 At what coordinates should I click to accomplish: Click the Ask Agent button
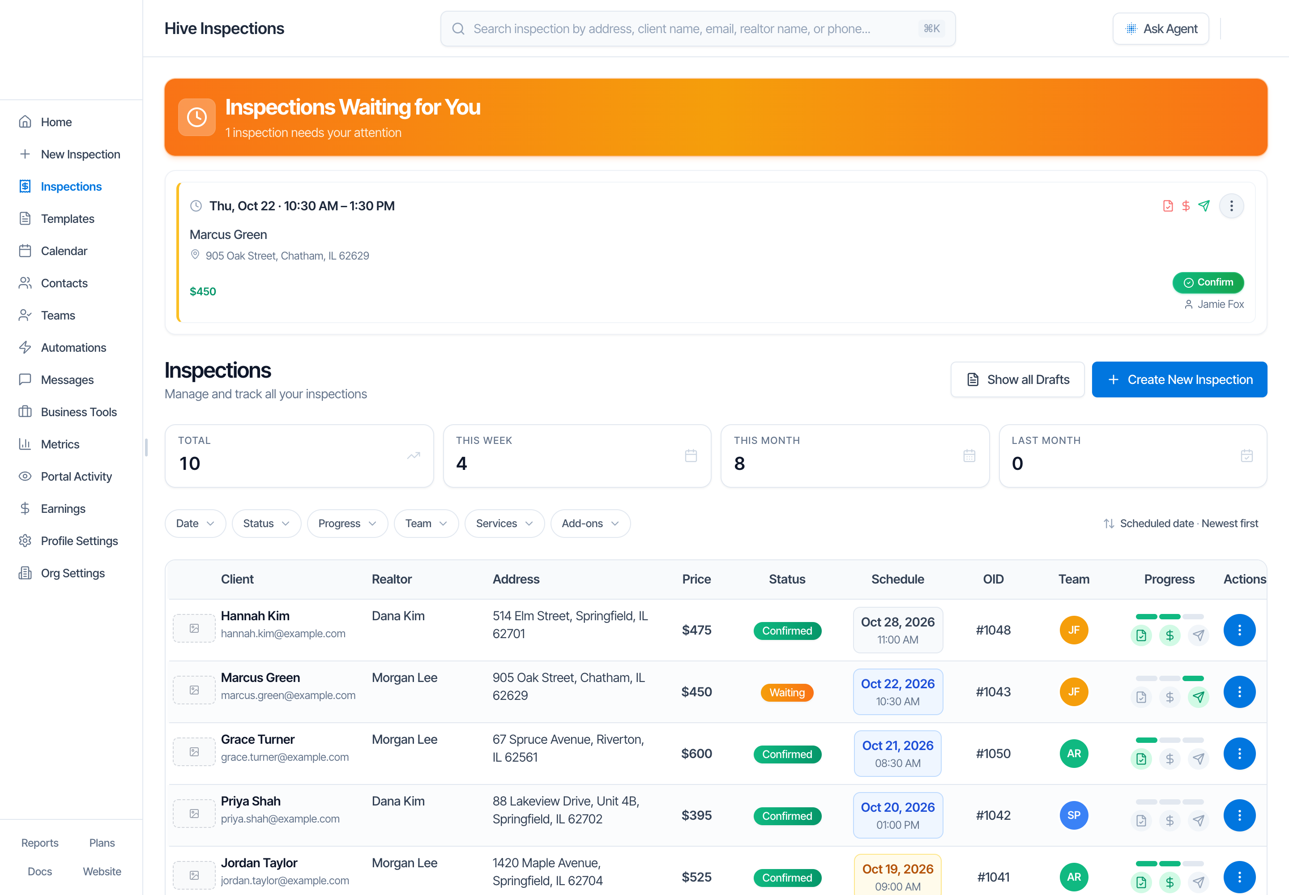point(1161,29)
